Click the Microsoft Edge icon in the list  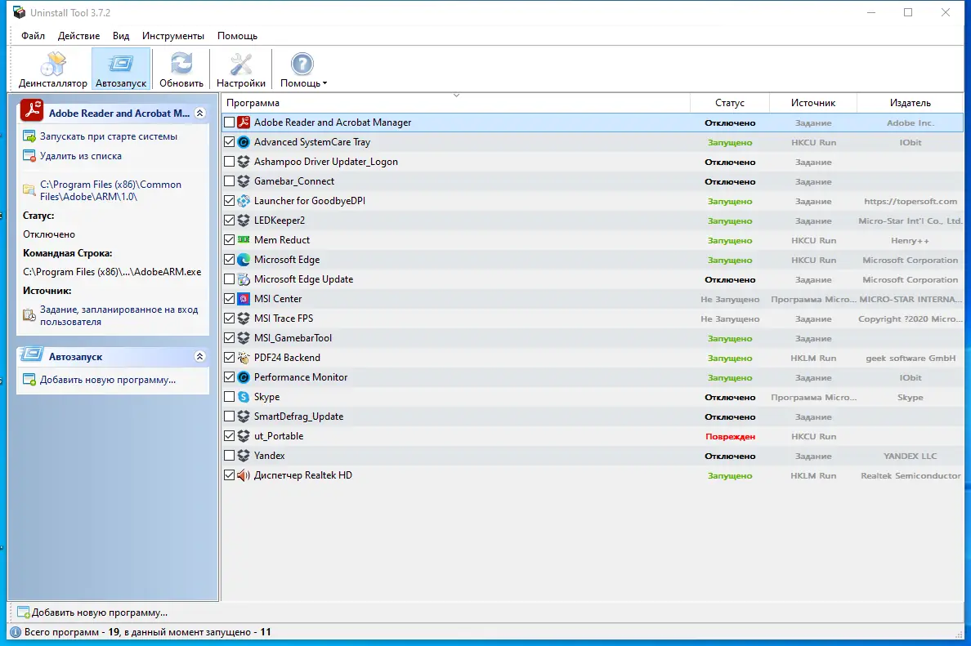point(244,260)
